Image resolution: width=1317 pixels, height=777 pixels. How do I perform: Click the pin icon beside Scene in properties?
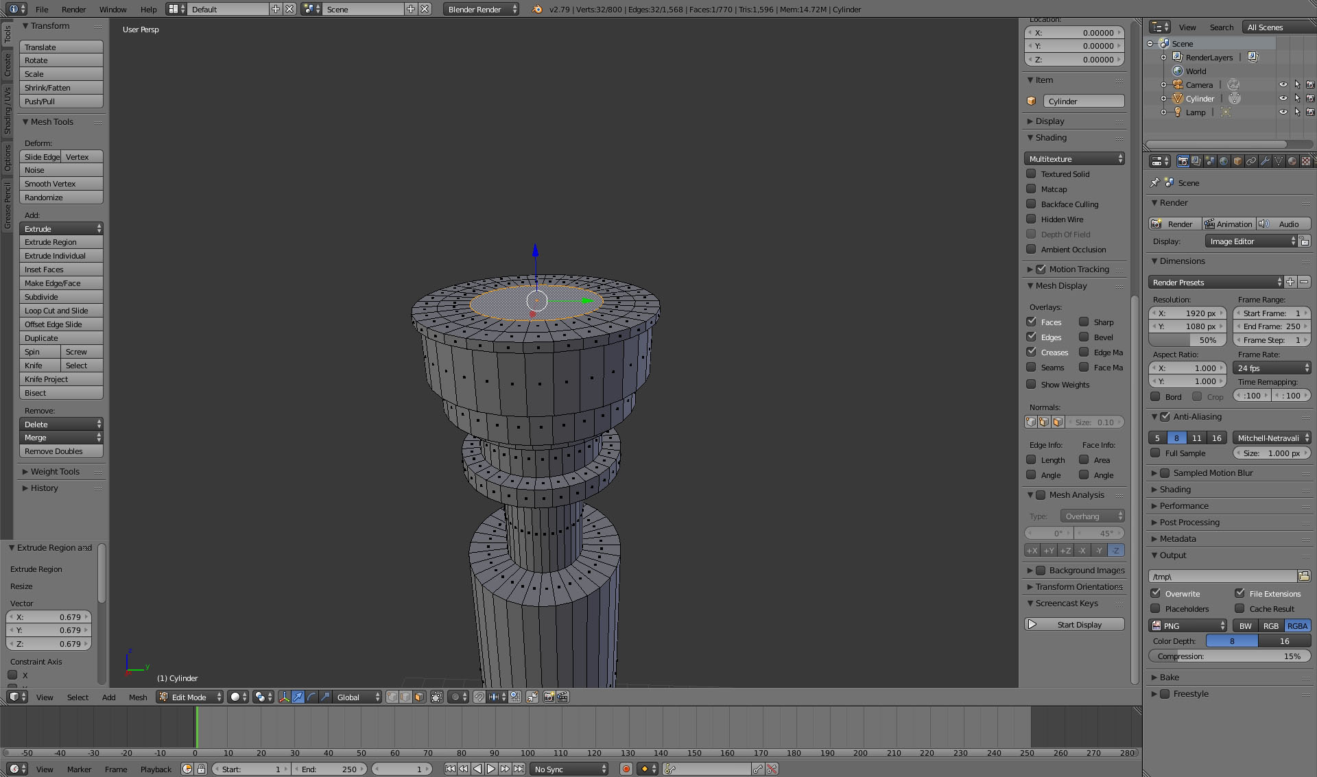pos(1155,182)
